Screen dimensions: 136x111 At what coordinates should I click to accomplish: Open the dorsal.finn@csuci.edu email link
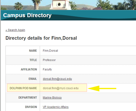point(57,79)
